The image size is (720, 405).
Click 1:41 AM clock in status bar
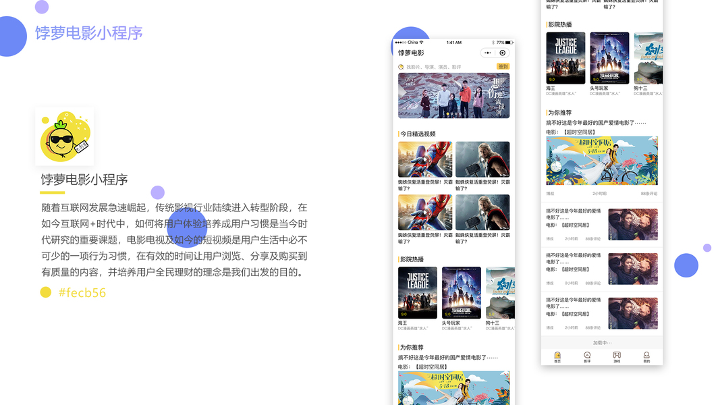pyautogui.click(x=454, y=43)
